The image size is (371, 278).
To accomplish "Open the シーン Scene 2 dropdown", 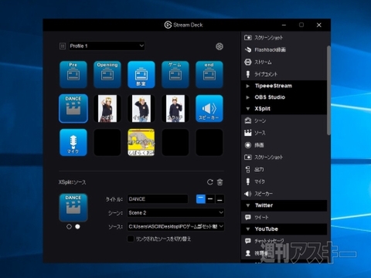I will [175, 213].
